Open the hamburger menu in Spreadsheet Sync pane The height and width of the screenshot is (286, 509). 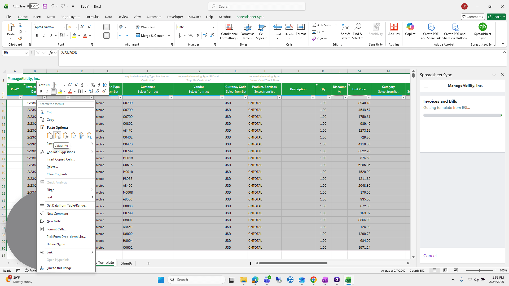point(426,86)
